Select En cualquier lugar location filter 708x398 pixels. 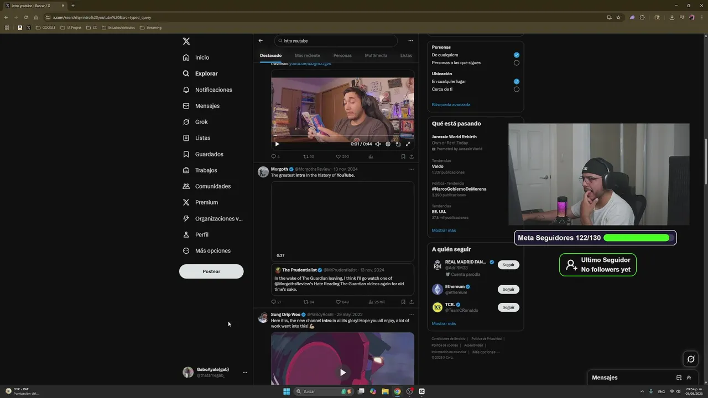click(516, 82)
